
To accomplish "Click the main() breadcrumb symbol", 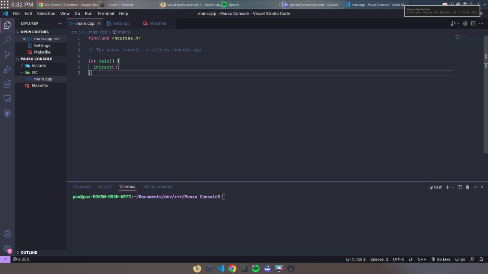I will 122,32.
